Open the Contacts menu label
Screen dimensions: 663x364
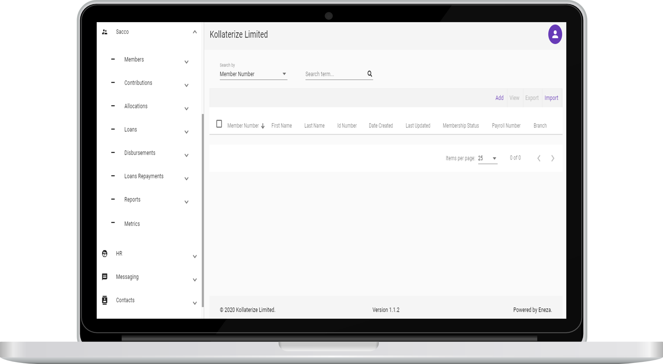pyautogui.click(x=125, y=300)
